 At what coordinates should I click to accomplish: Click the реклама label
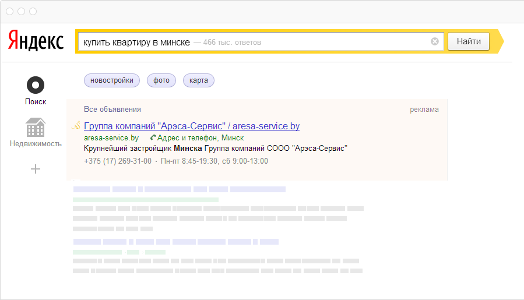click(424, 110)
